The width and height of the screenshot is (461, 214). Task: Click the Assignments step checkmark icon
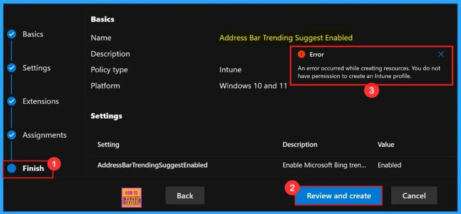click(11, 135)
